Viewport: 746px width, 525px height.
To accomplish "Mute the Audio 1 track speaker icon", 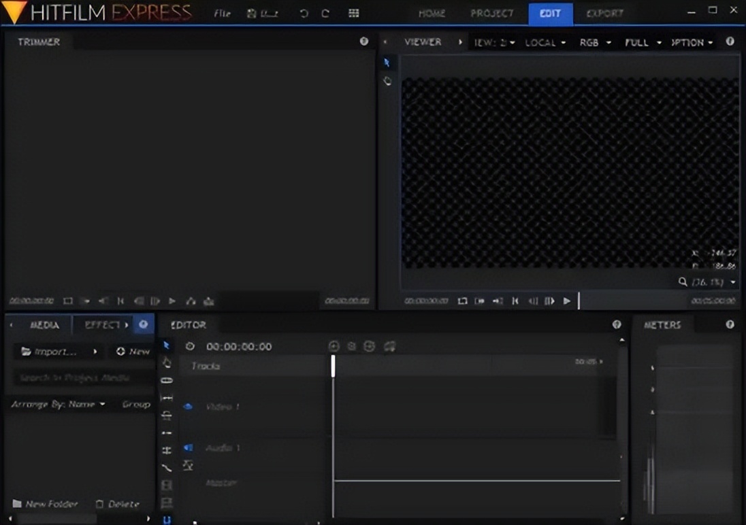I will pyautogui.click(x=188, y=447).
